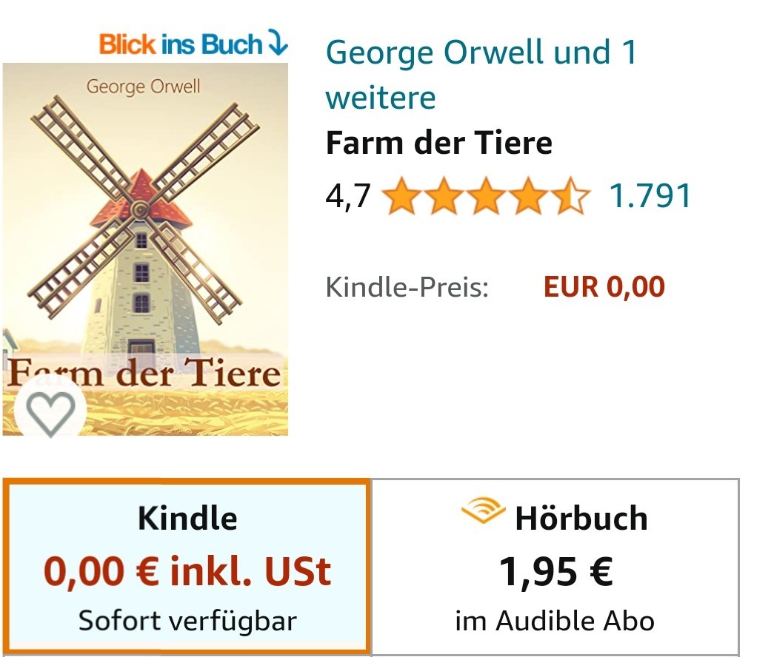
Task: Click the windmill on the cover
Action: click(143, 221)
